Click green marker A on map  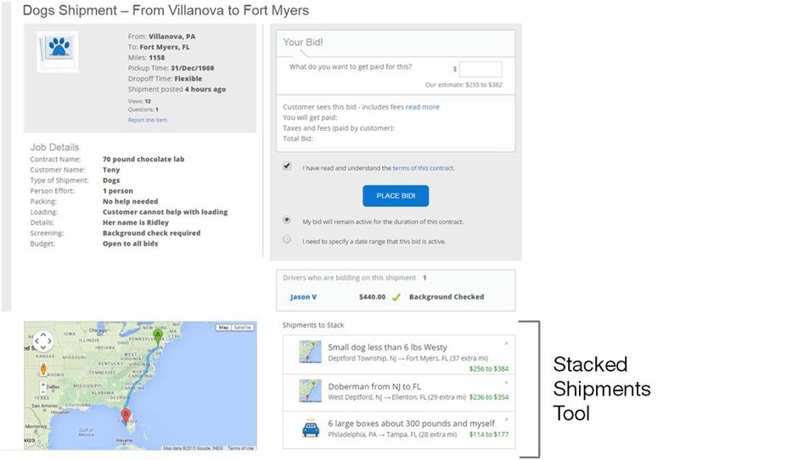click(158, 336)
